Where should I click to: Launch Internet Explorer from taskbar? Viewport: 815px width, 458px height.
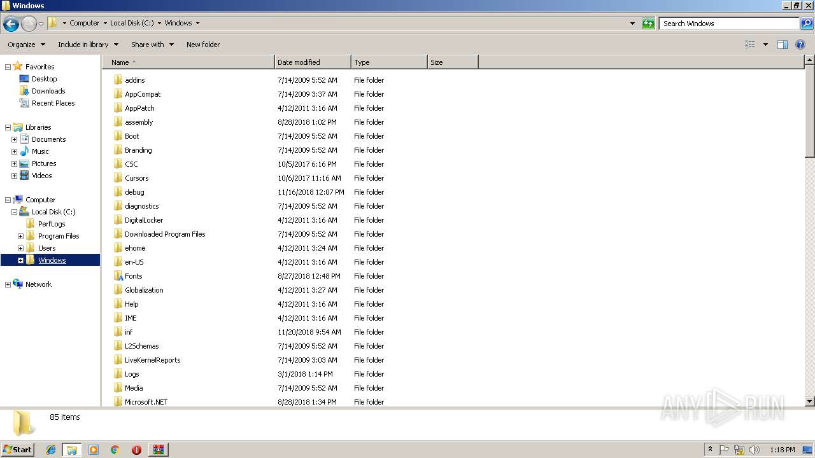click(51, 450)
